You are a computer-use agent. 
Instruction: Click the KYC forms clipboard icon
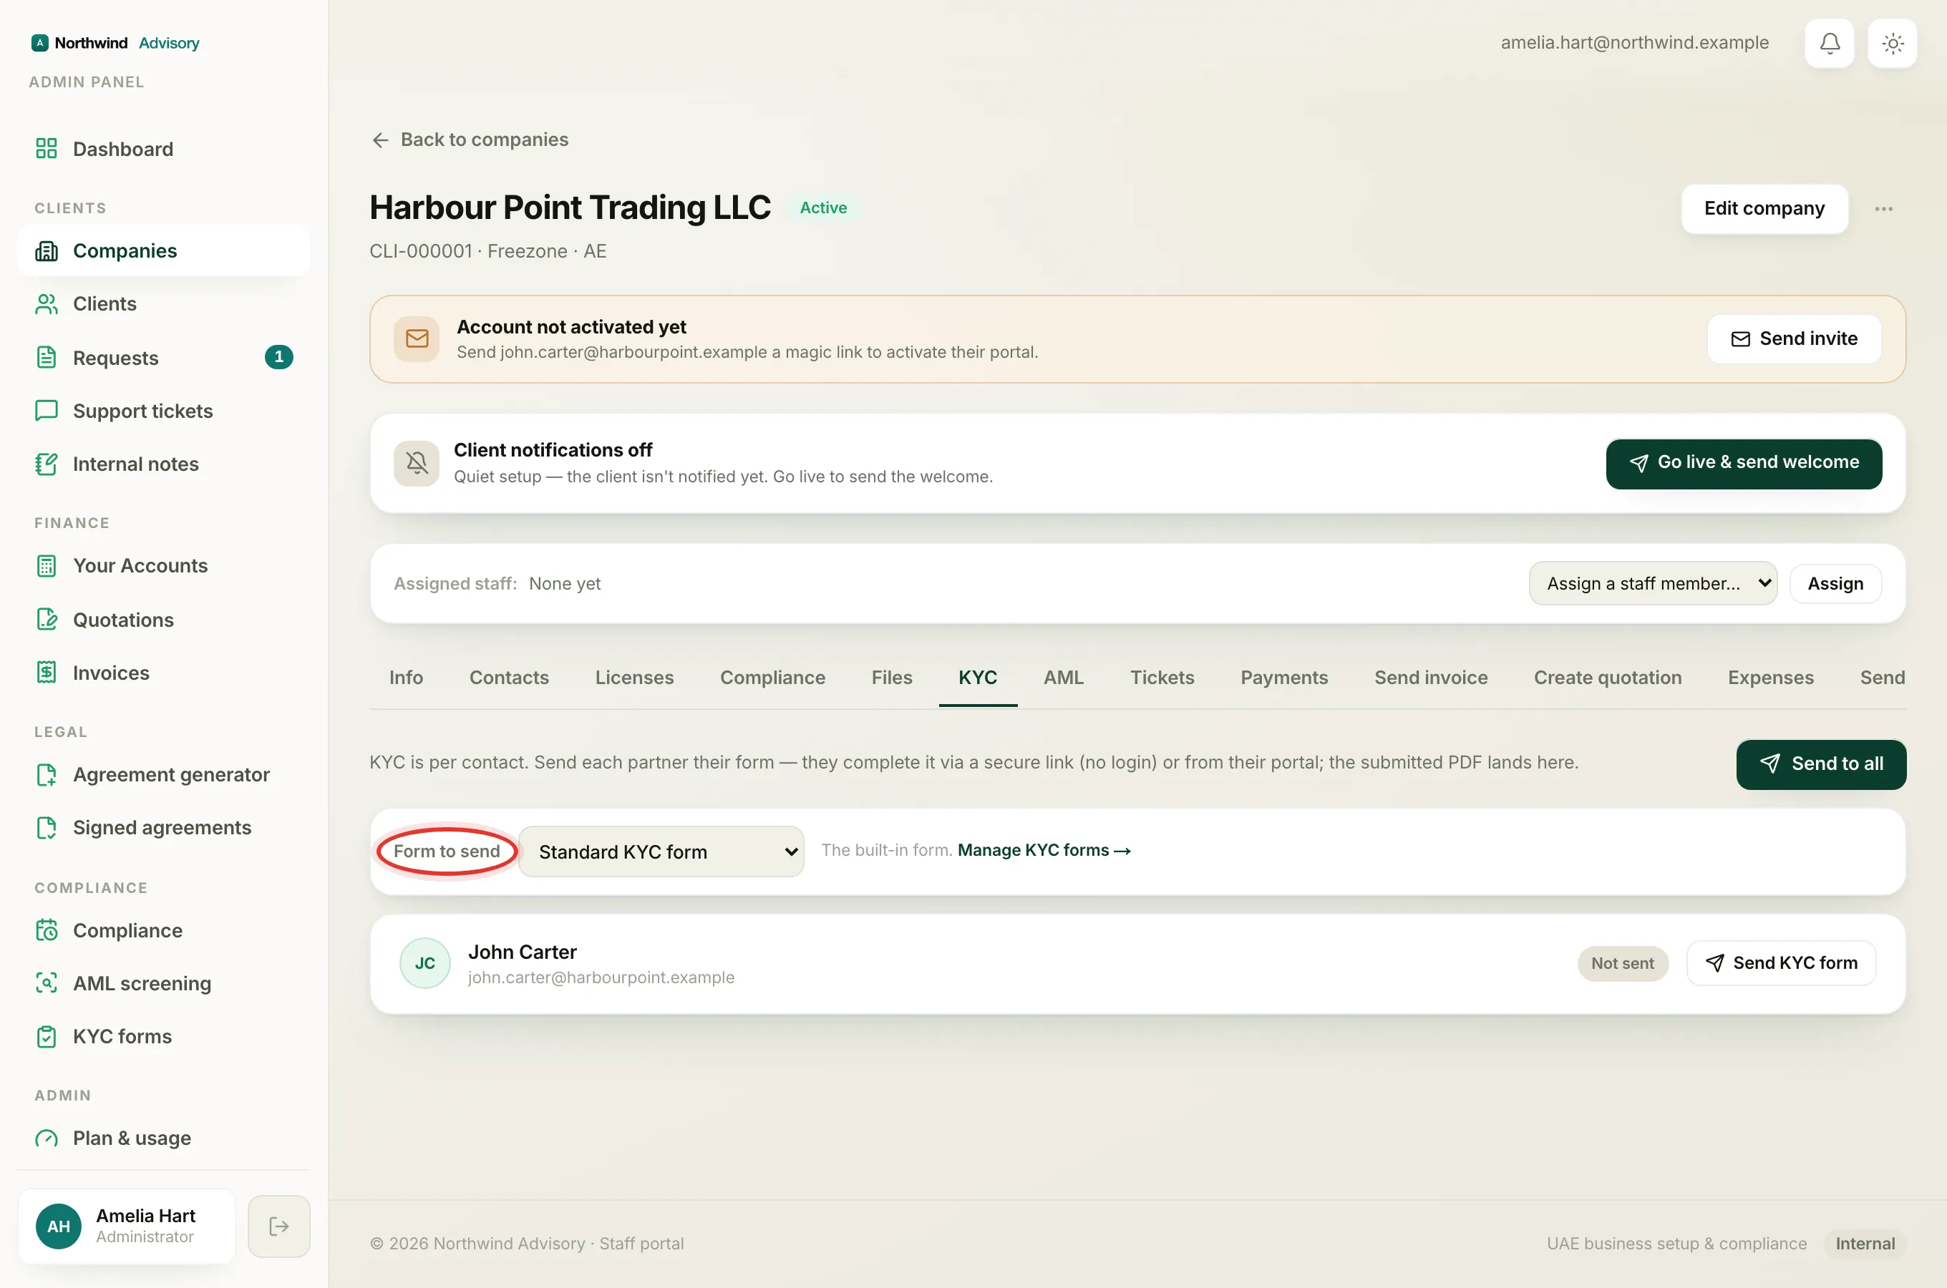[x=47, y=1037]
